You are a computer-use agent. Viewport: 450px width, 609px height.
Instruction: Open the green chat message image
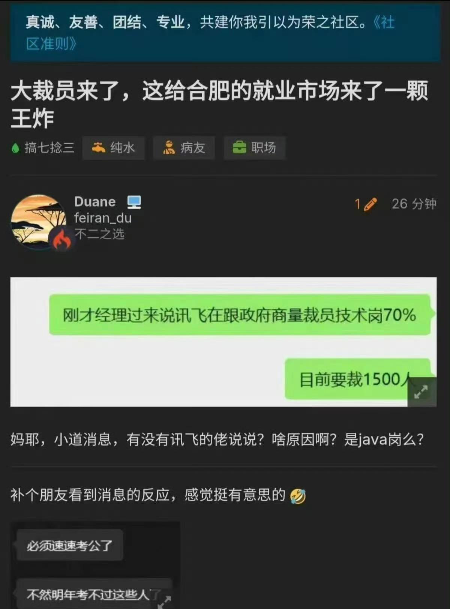(x=223, y=342)
